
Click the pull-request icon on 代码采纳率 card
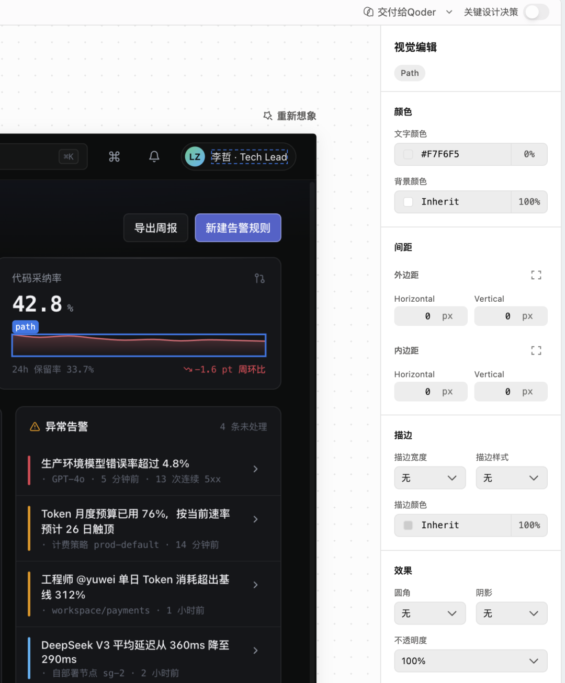coord(259,278)
